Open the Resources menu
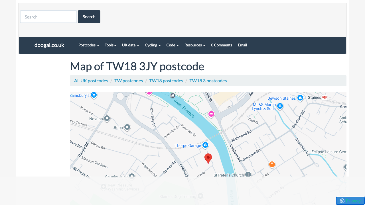The width and height of the screenshot is (365, 205). [x=194, y=45]
